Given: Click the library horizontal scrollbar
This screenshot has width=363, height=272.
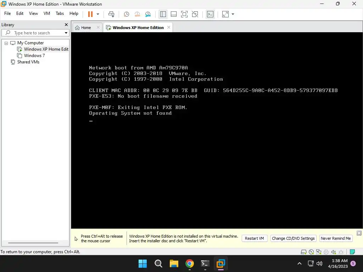Looking at the screenshot, I should 33,243.
